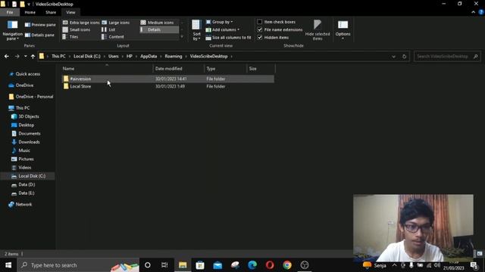Open Microsoft Edge from taskbar
Viewport: 485px width, 272px height.
[252, 265]
